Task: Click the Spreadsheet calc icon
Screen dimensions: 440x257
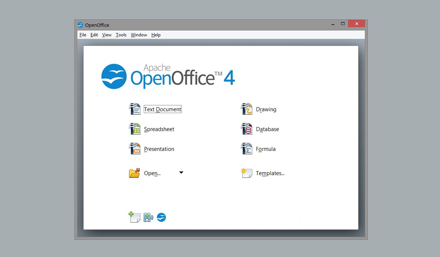Action: 135,129
